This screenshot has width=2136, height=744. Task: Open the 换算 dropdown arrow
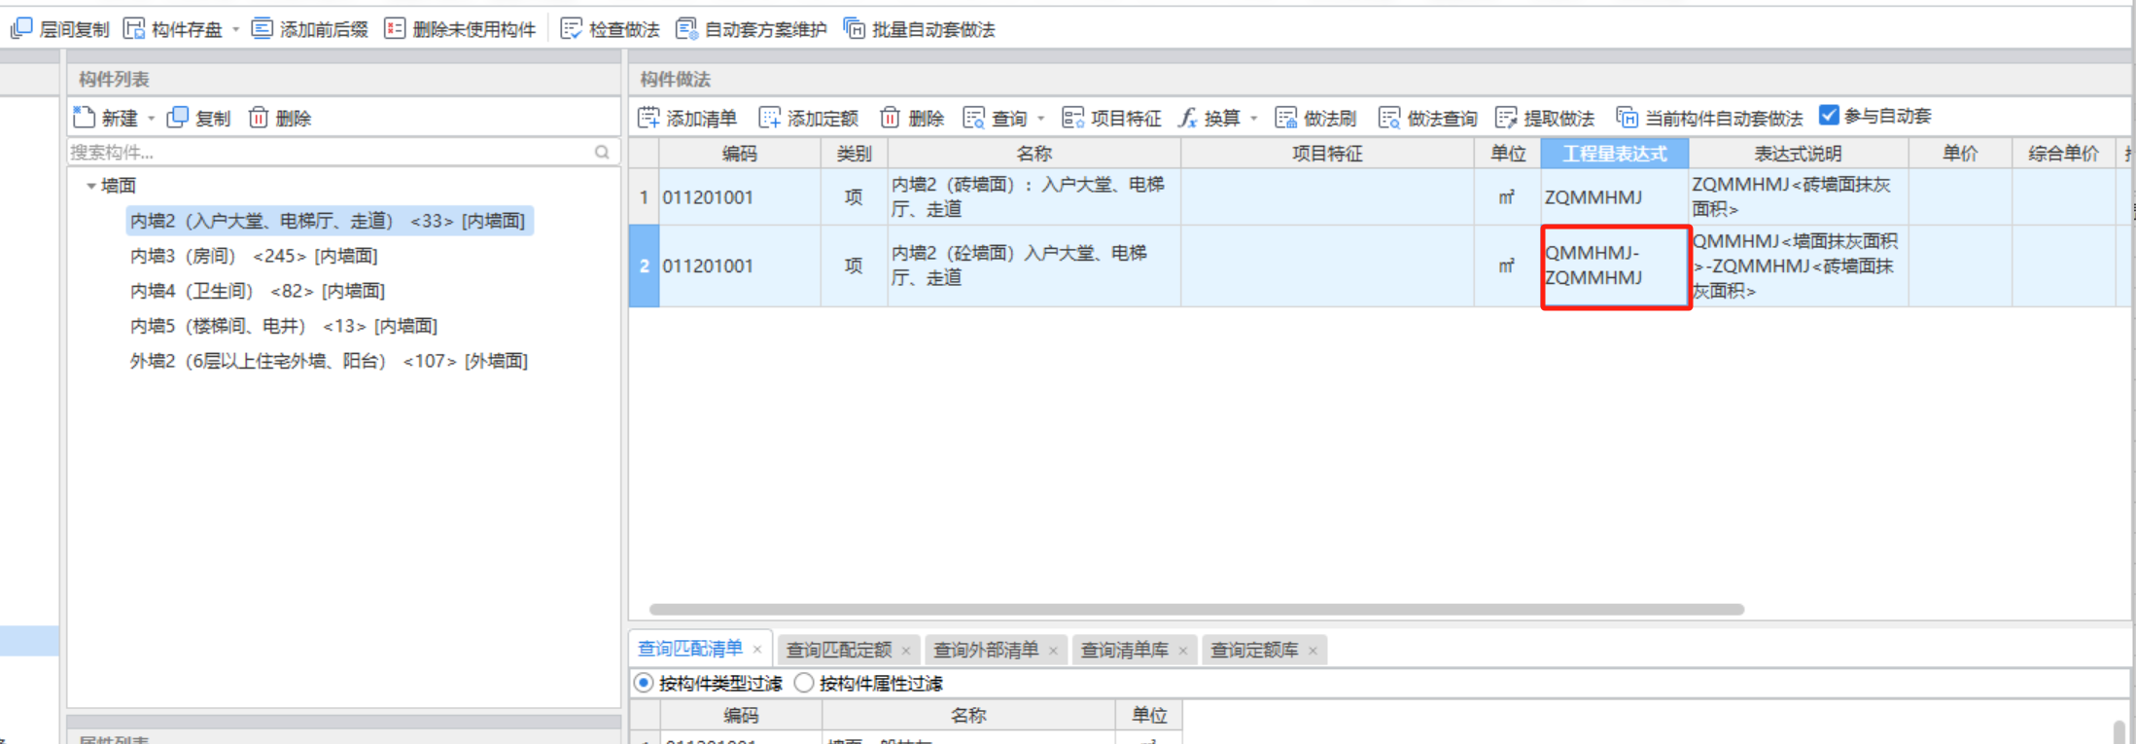1254,119
